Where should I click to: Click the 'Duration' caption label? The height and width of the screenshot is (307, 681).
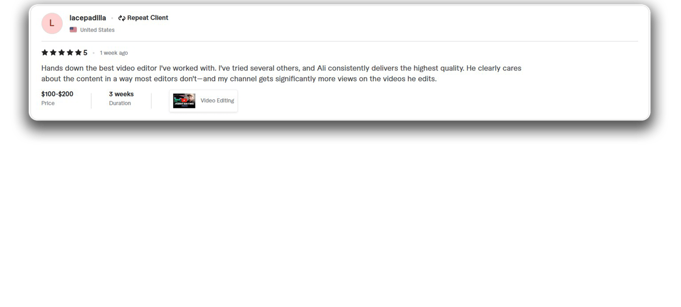[x=120, y=103]
